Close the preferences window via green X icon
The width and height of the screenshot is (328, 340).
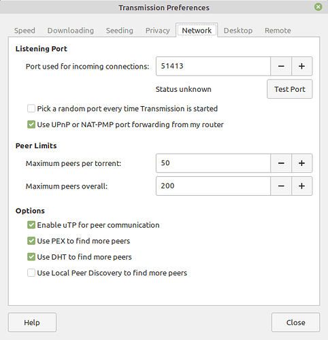tap(318, 7)
